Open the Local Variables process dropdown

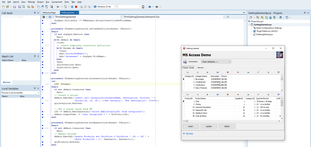pyautogui.click(x=39, y=93)
